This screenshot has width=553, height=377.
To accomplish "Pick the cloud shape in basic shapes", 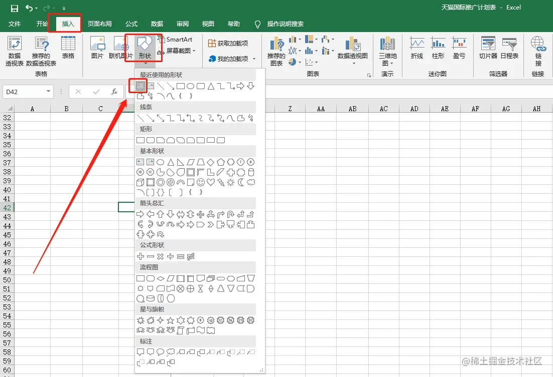I will coord(251,182).
